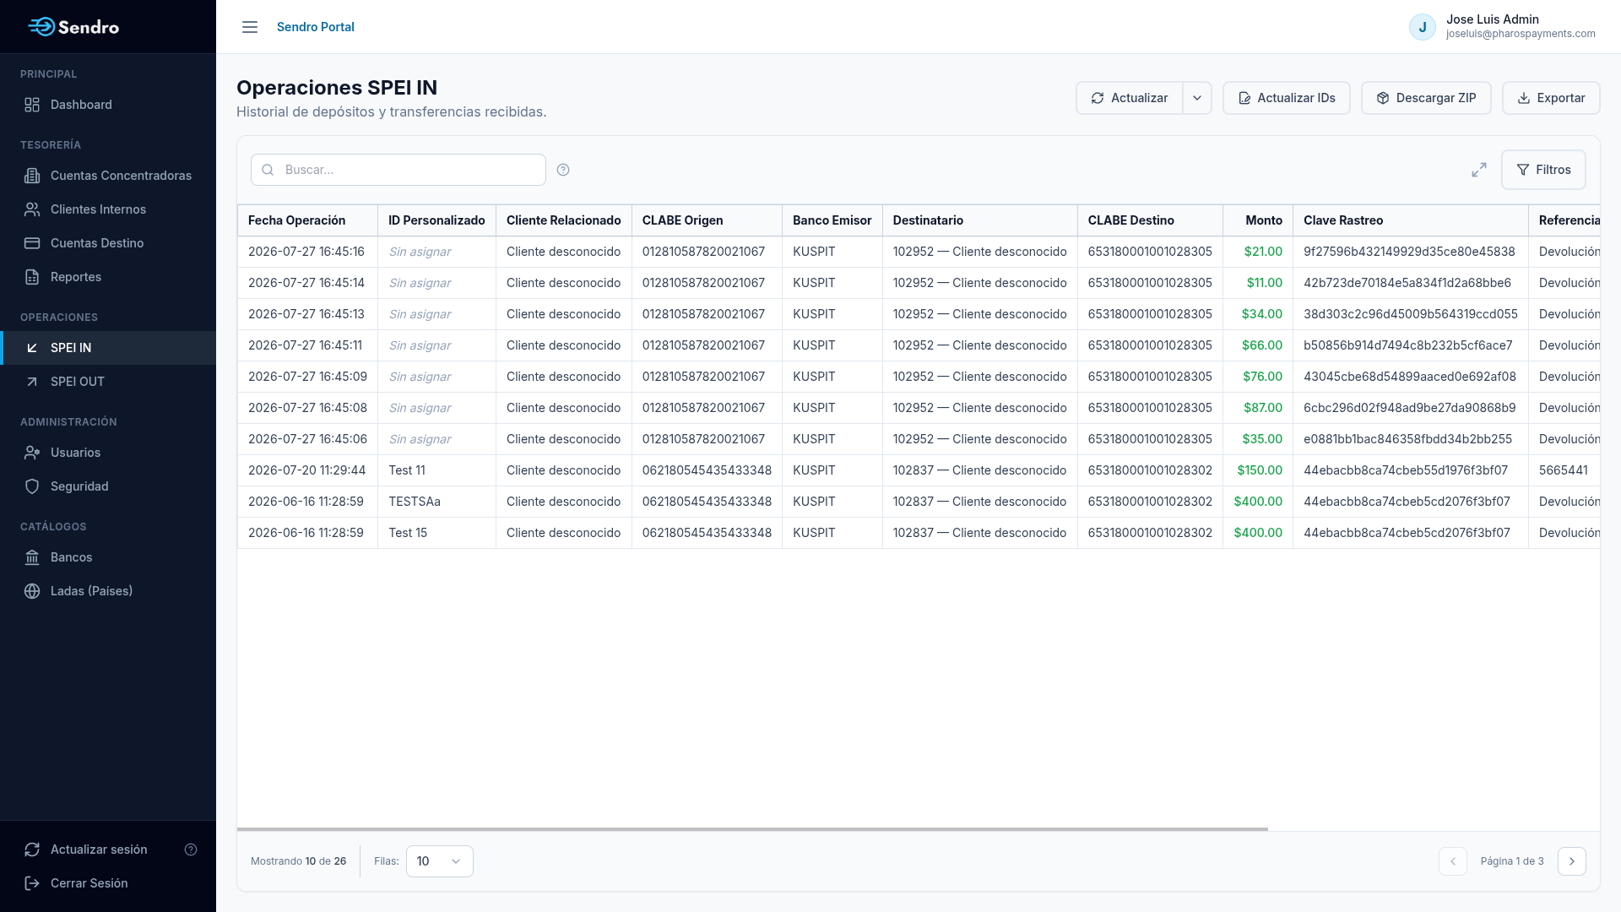Image resolution: width=1621 pixels, height=912 pixels.
Task: Open the Filas rows-per-page dropdown
Action: coord(440,861)
